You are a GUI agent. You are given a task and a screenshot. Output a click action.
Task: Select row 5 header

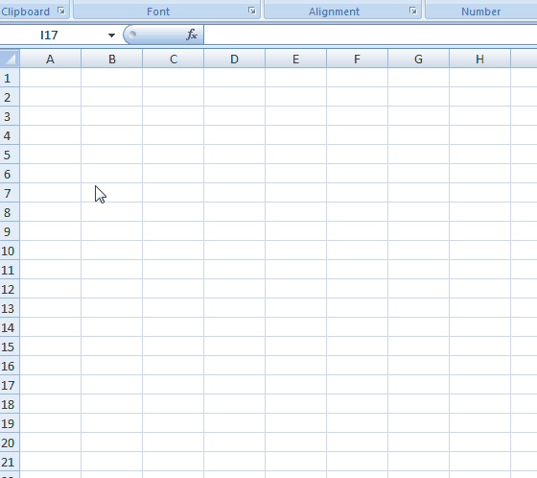10,155
